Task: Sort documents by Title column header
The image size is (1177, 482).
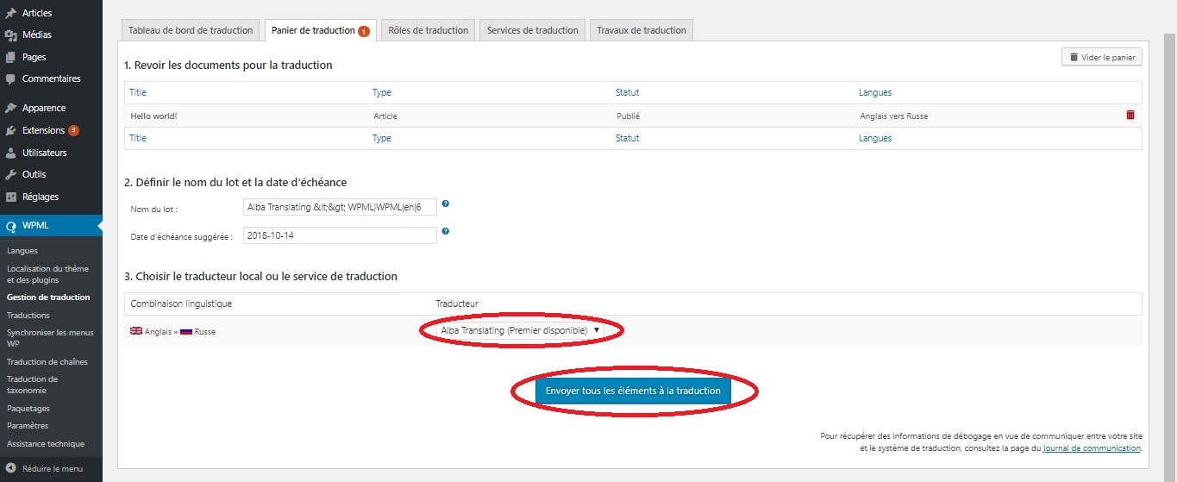Action: [138, 92]
